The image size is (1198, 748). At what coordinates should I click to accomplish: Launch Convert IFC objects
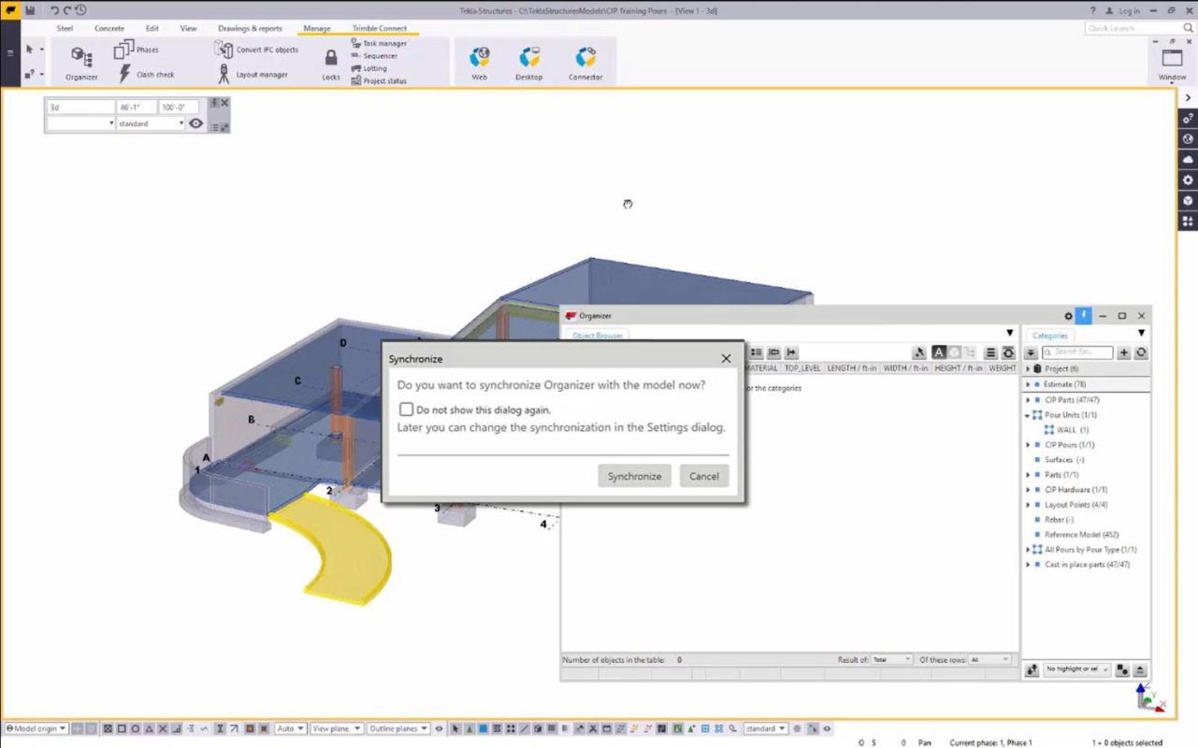tap(255, 50)
